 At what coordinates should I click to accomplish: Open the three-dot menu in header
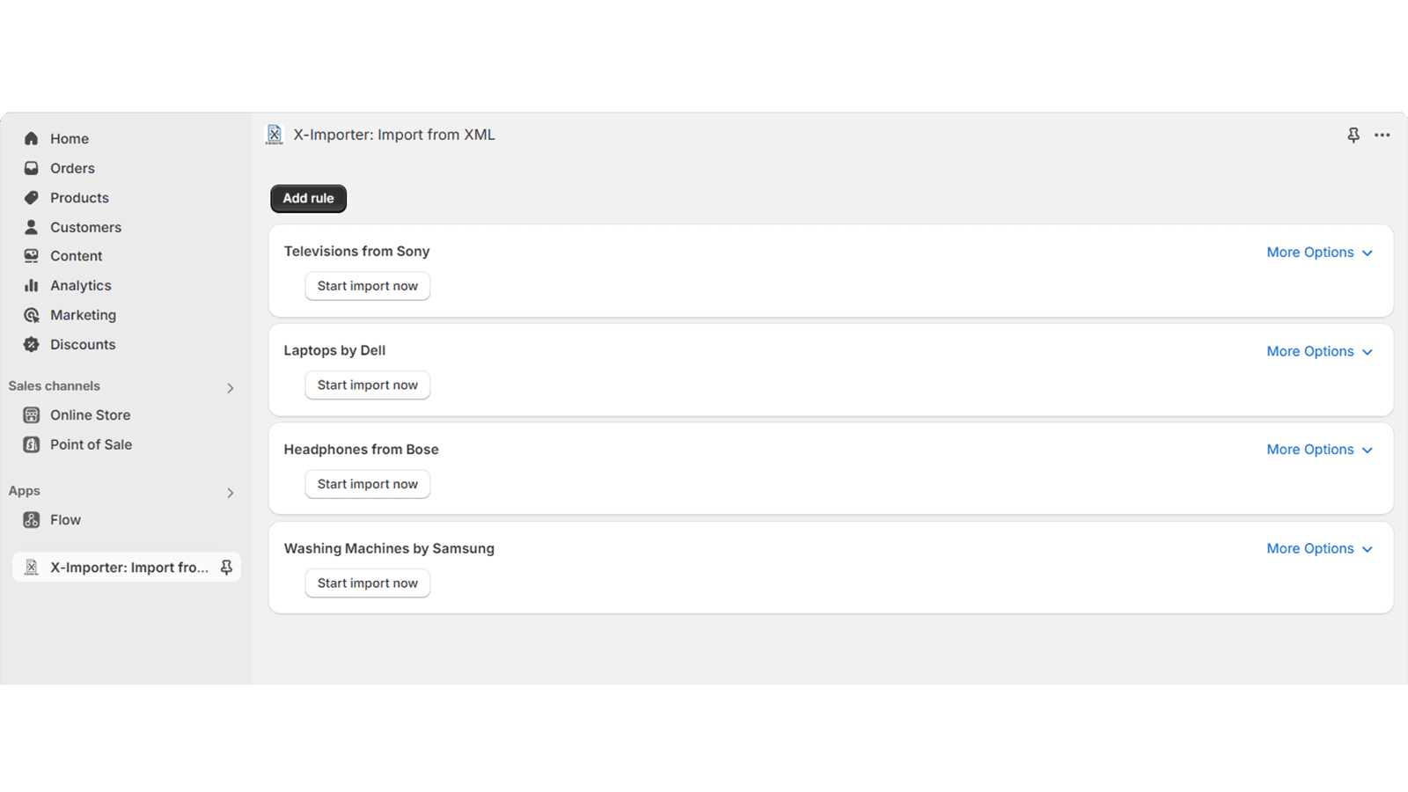[x=1382, y=135]
